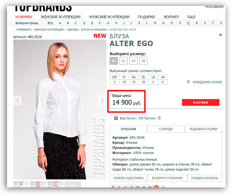232x196 pixels.
Task: Switch to the О БРЕНДЕ tab
Action: pos(166,129)
